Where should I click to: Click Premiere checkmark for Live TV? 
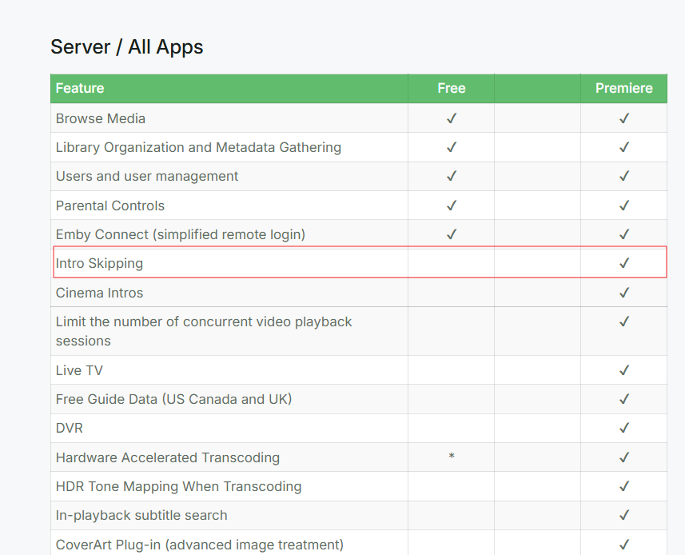[x=623, y=370]
